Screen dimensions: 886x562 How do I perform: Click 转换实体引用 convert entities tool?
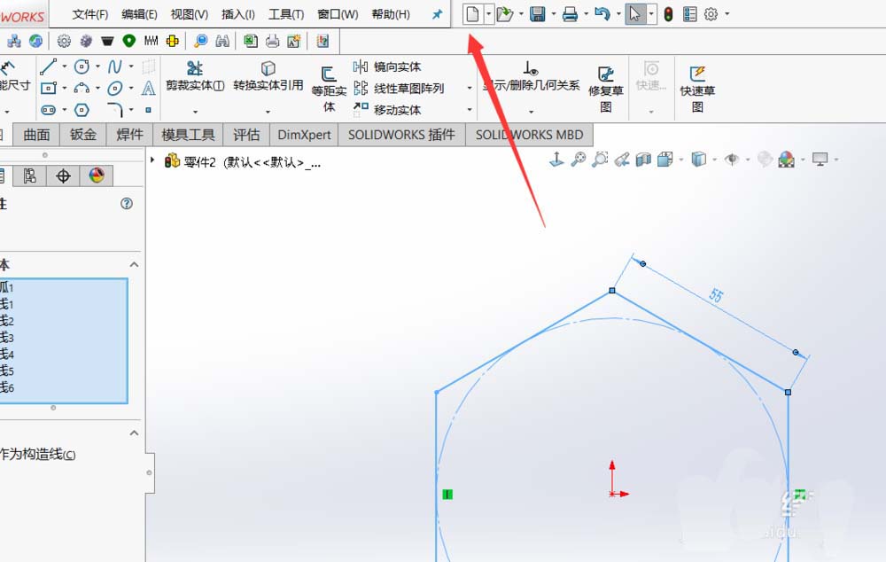[x=268, y=75]
